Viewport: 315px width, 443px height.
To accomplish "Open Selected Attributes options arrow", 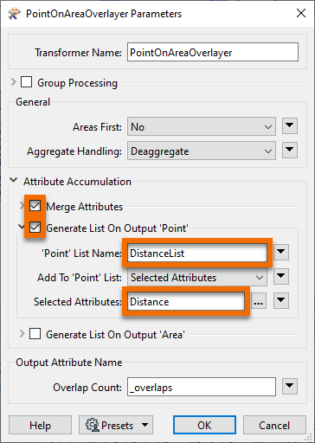I will [x=281, y=300].
